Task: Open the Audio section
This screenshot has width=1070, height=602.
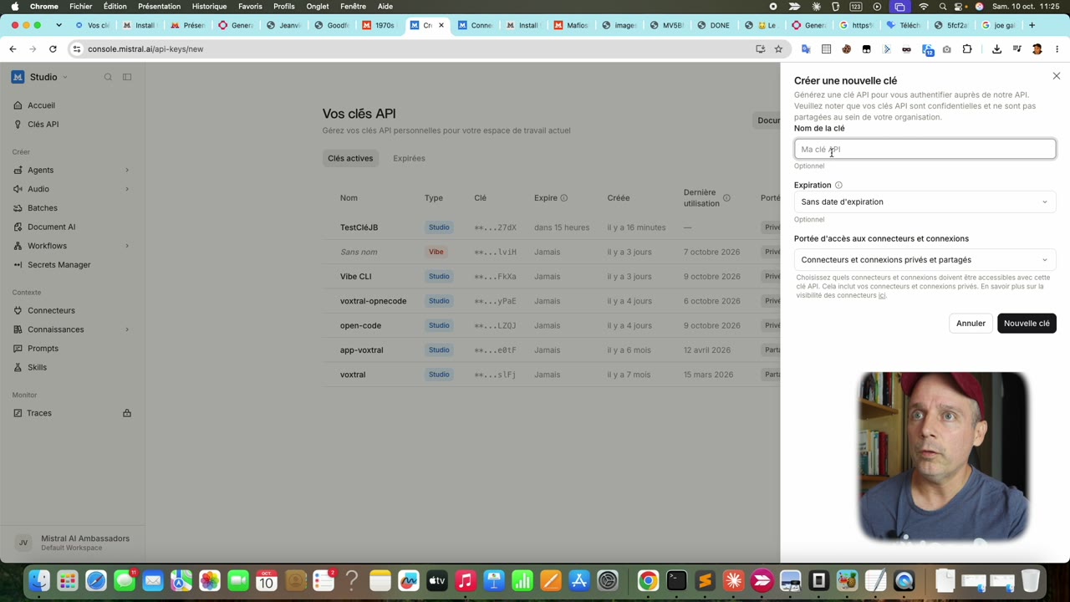Action: [x=38, y=189]
